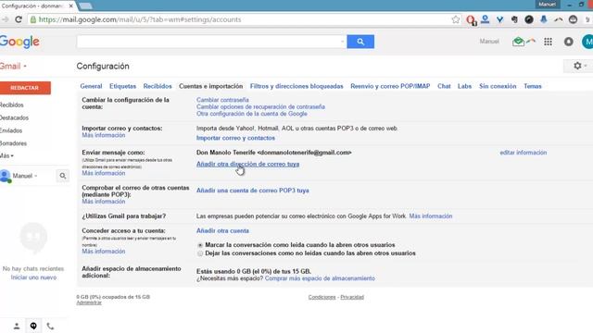Switch to the Chat settings tab
This screenshot has width=593, height=333.
pyautogui.click(x=444, y=86)
